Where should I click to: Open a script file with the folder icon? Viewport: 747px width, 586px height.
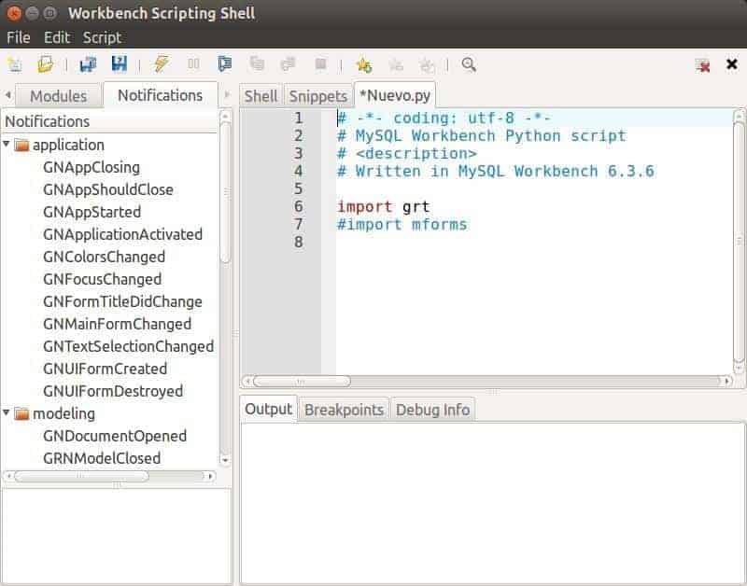(46, 64)
